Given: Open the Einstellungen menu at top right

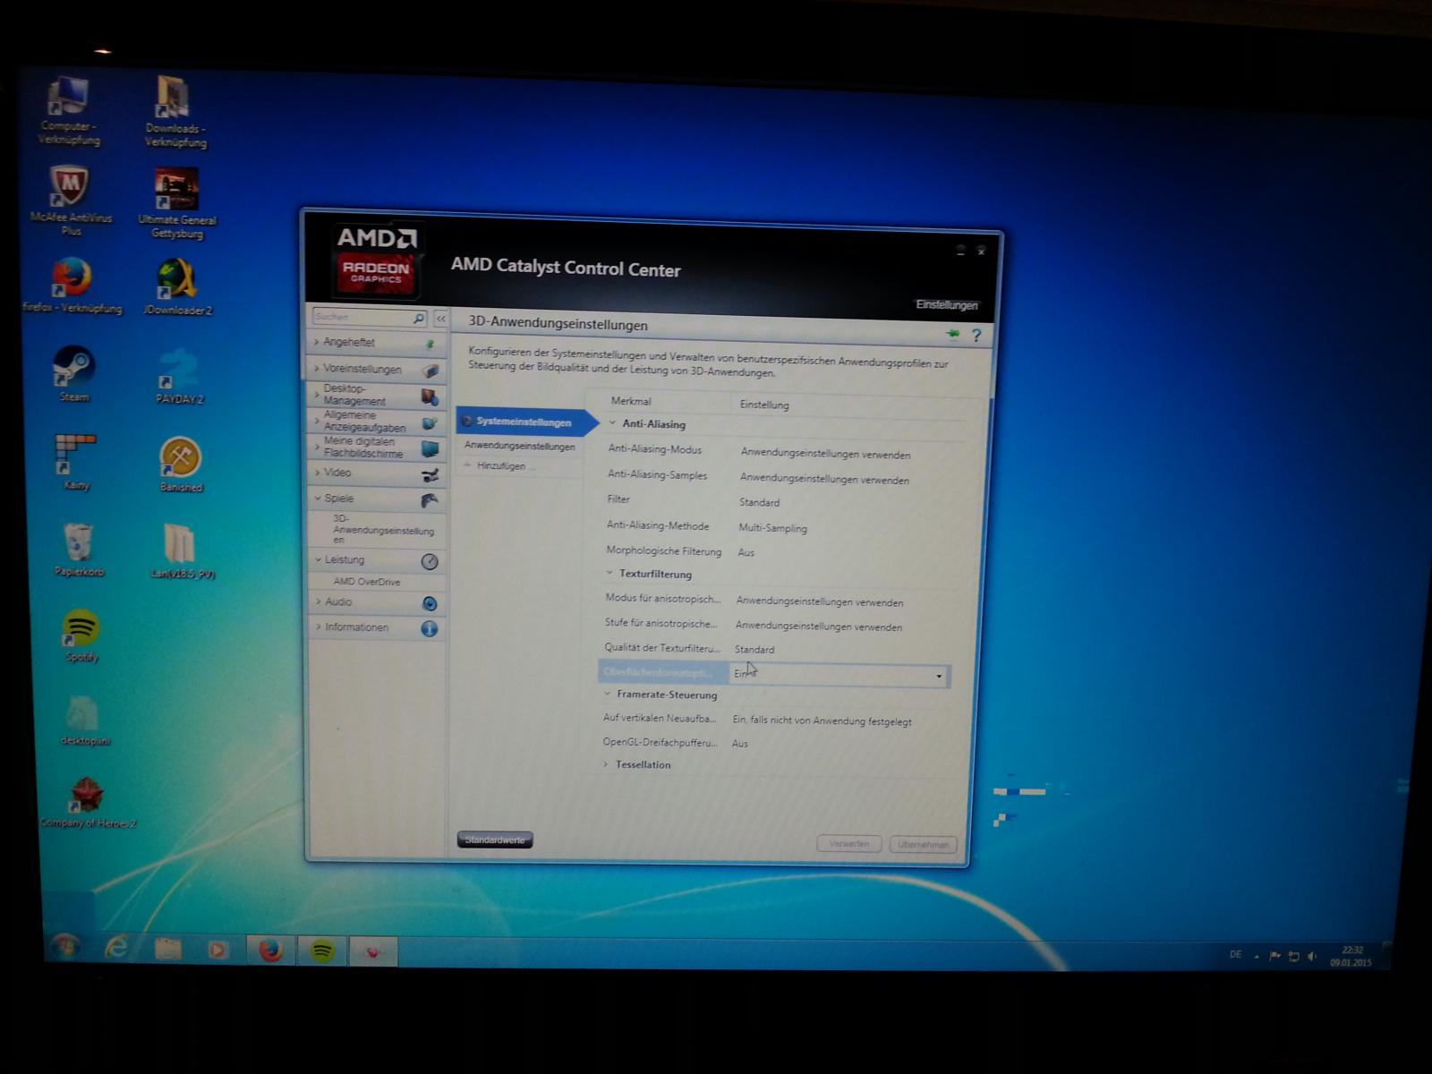Looking at the screenshot, I should (x=946, y=305).
